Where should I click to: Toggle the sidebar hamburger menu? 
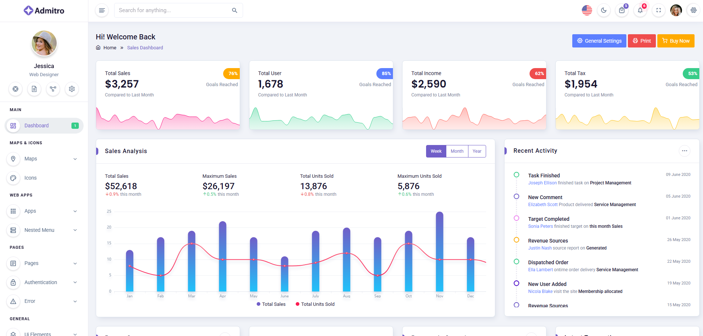102,10
